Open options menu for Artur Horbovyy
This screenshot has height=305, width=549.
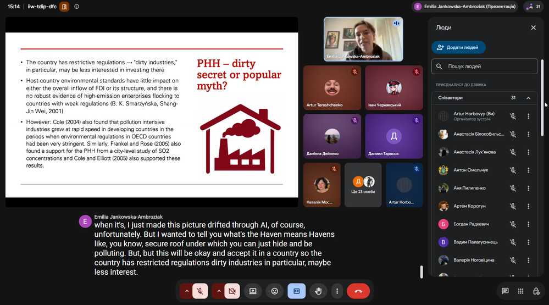click(x=528, y=117)
